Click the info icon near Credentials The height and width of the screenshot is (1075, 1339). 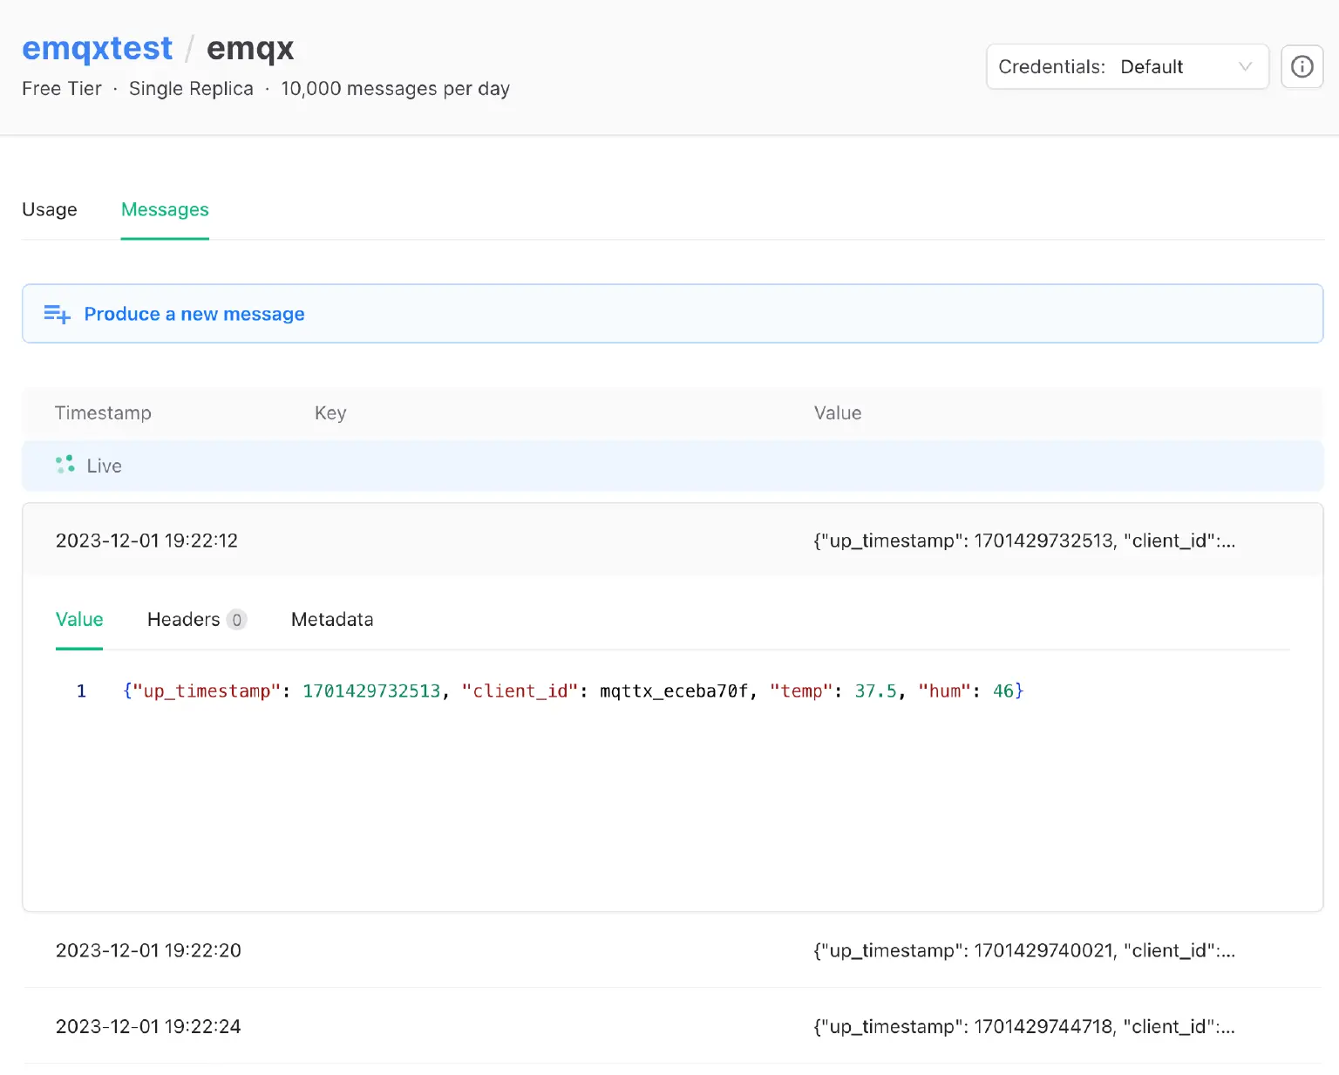tap(1302, 66)
